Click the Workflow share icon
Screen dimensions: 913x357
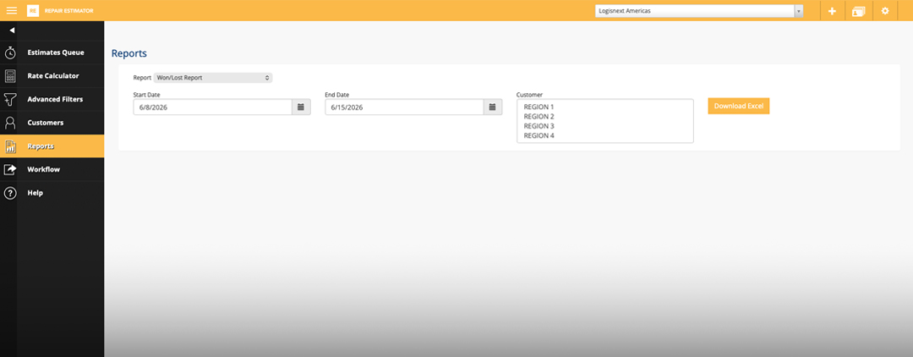(10, 169)
